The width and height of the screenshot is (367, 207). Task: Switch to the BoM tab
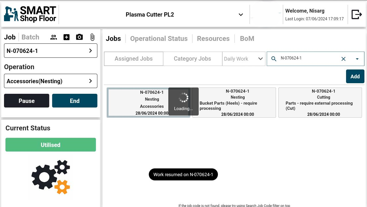coord(247,39)
